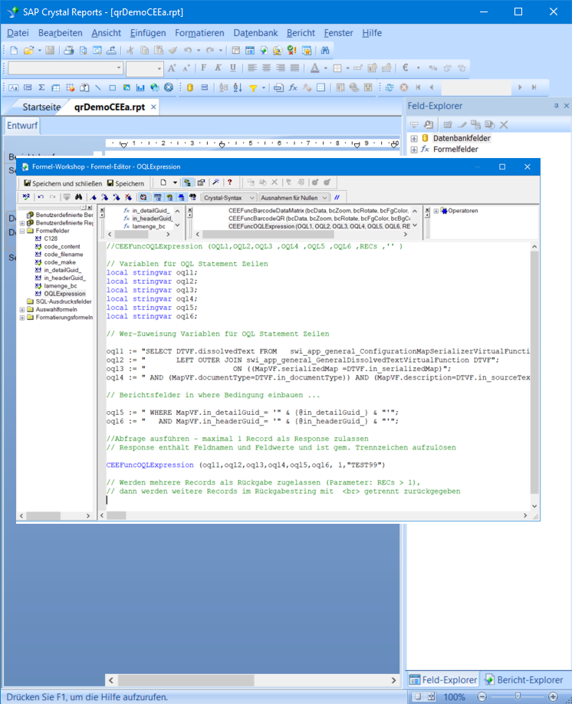Click comment/uncomment // button

pos(337,197)
